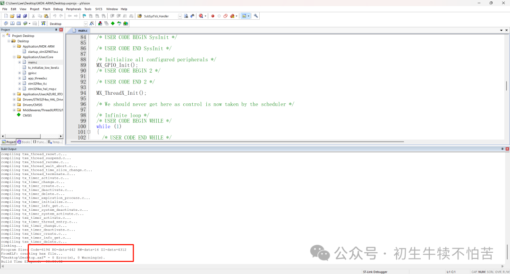The image size is (510, 274).
Task: Select stm32f4xx_hal_msp.c in the project tree
Action: click(42, 89)
